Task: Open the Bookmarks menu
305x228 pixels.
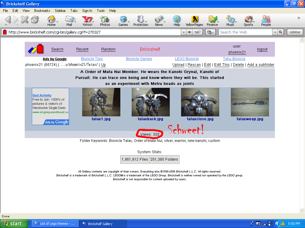Action: (42, 11)
